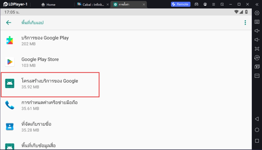Click the circled A operation recorder icon
This screenshot has width=262, height=150.
257,58
